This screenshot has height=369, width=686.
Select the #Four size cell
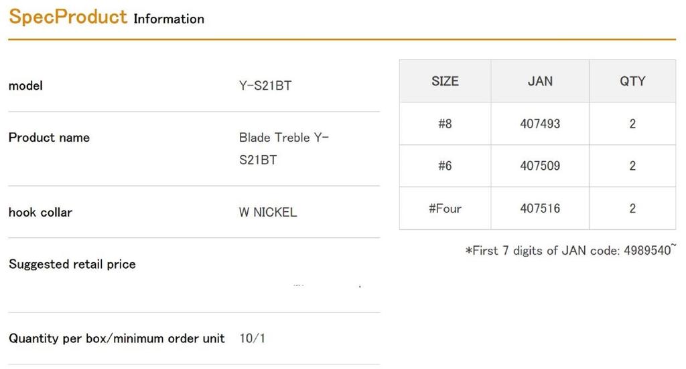point(445,209)
